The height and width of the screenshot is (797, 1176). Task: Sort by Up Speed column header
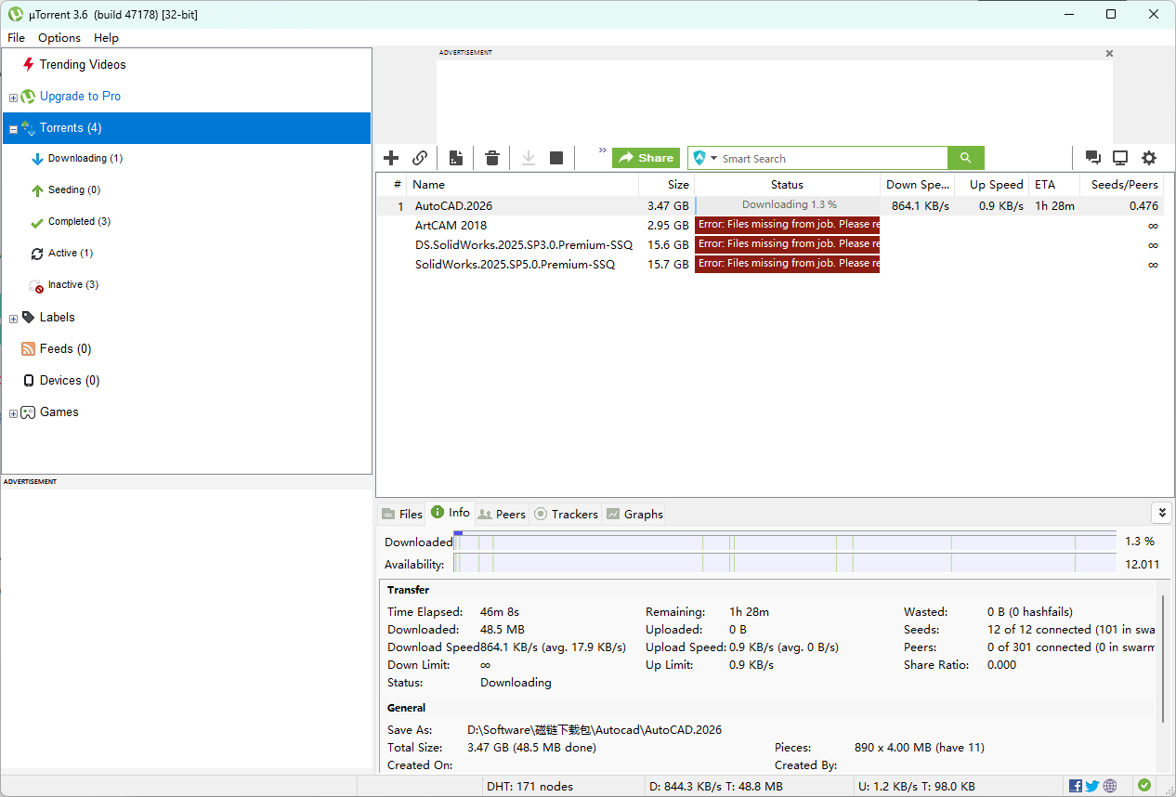coord(992,185)
